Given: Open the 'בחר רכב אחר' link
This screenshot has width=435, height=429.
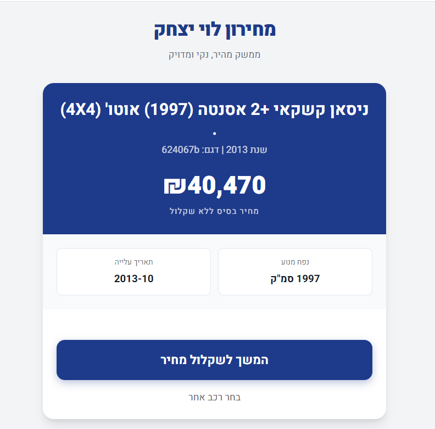Looking at the screenshot, I should tap(214, 397).
